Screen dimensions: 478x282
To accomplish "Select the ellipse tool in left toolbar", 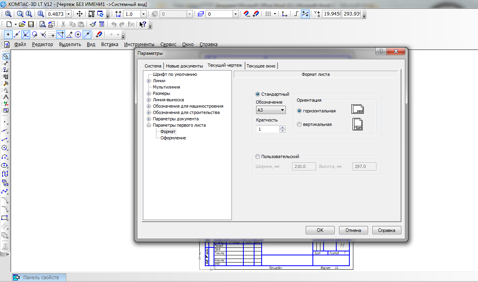I will click(5, 165).
